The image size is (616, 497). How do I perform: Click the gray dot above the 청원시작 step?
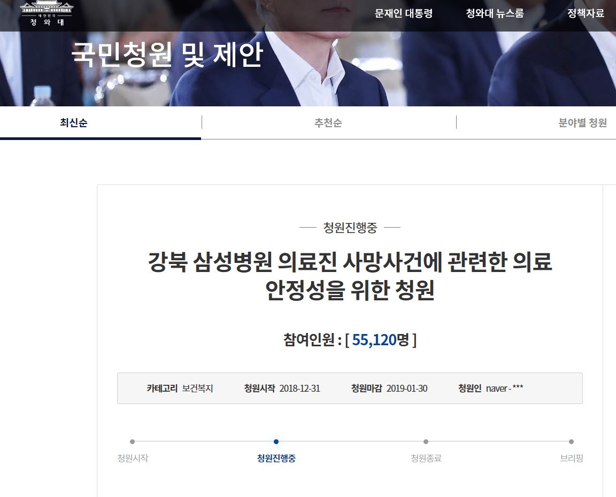tap(132, 441)
